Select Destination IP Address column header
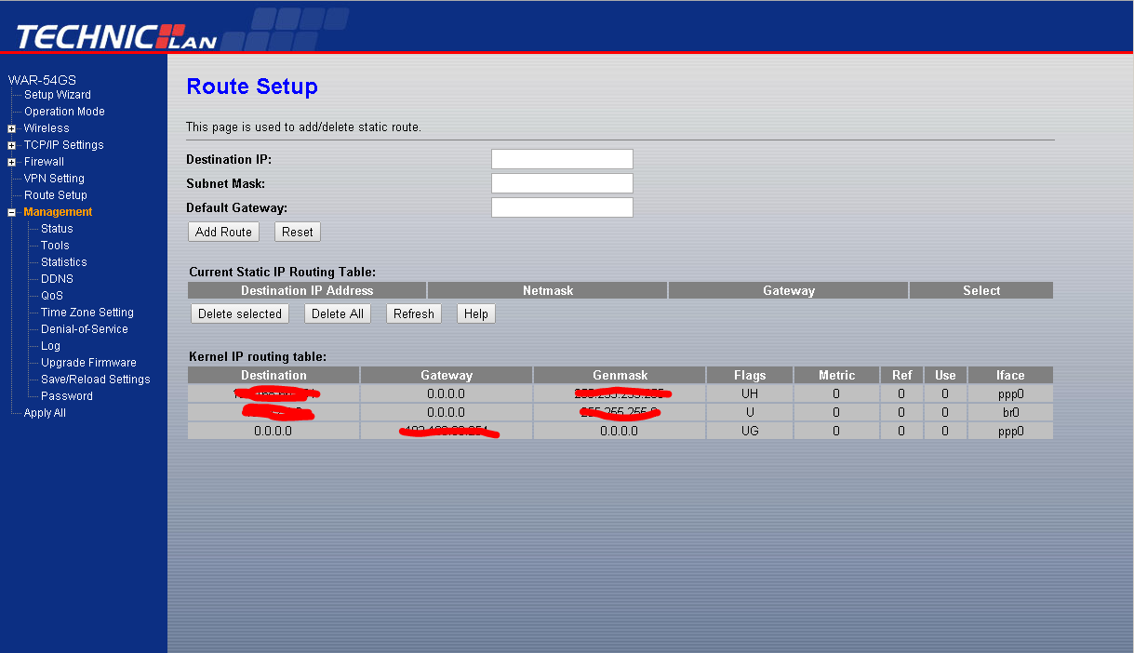 click(x=307, y=291)
